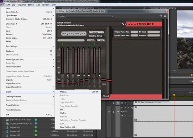Expand the Sync Settings submenu
The width and height of the screenshot is (193, 138).
click(28, 46)
